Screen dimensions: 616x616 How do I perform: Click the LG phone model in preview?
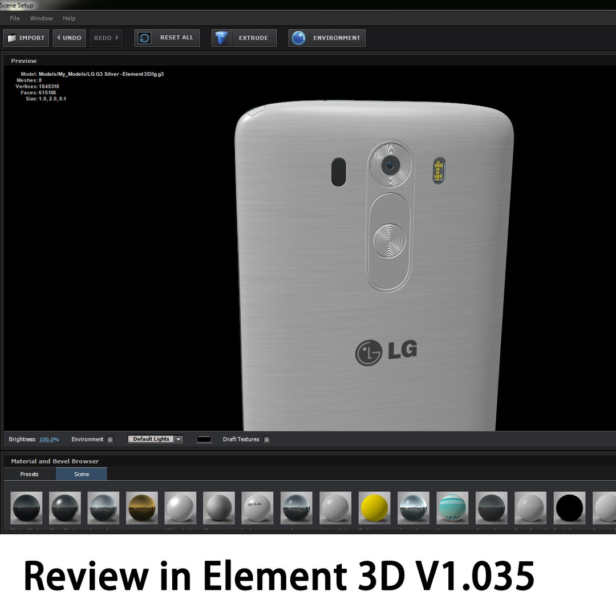374,267
